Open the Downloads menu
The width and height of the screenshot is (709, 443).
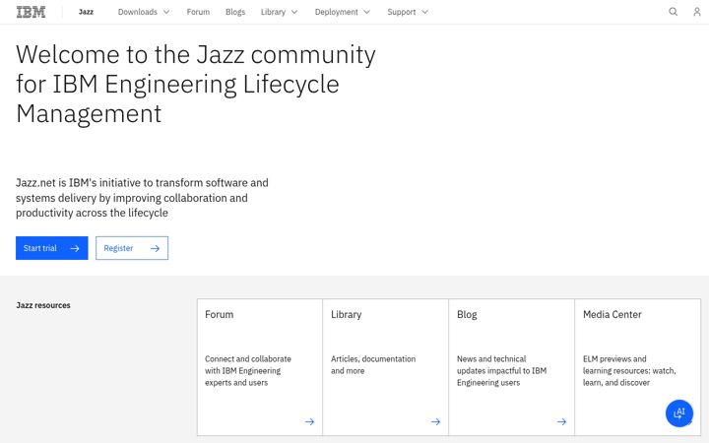pos(144,12)
